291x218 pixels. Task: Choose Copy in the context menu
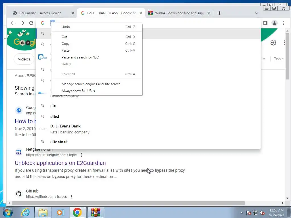point(97,44)
